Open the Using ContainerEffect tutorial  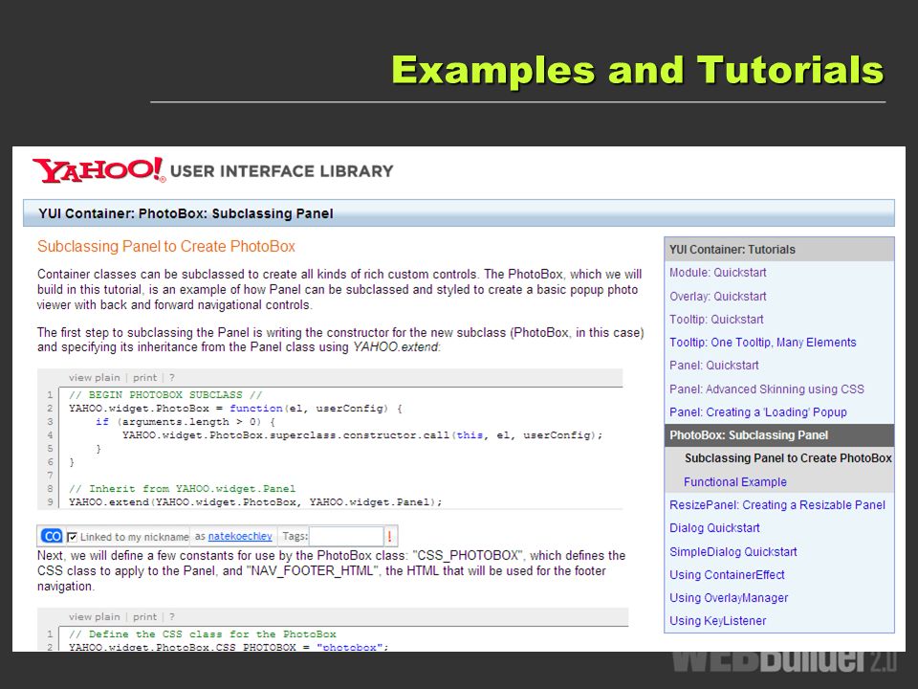pos(727,575)
